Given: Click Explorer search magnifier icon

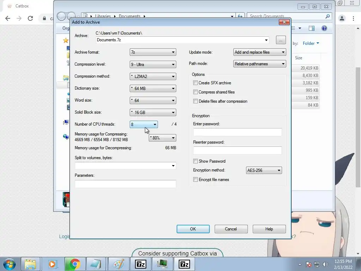Looking at the screenshot, I should 328,16.
